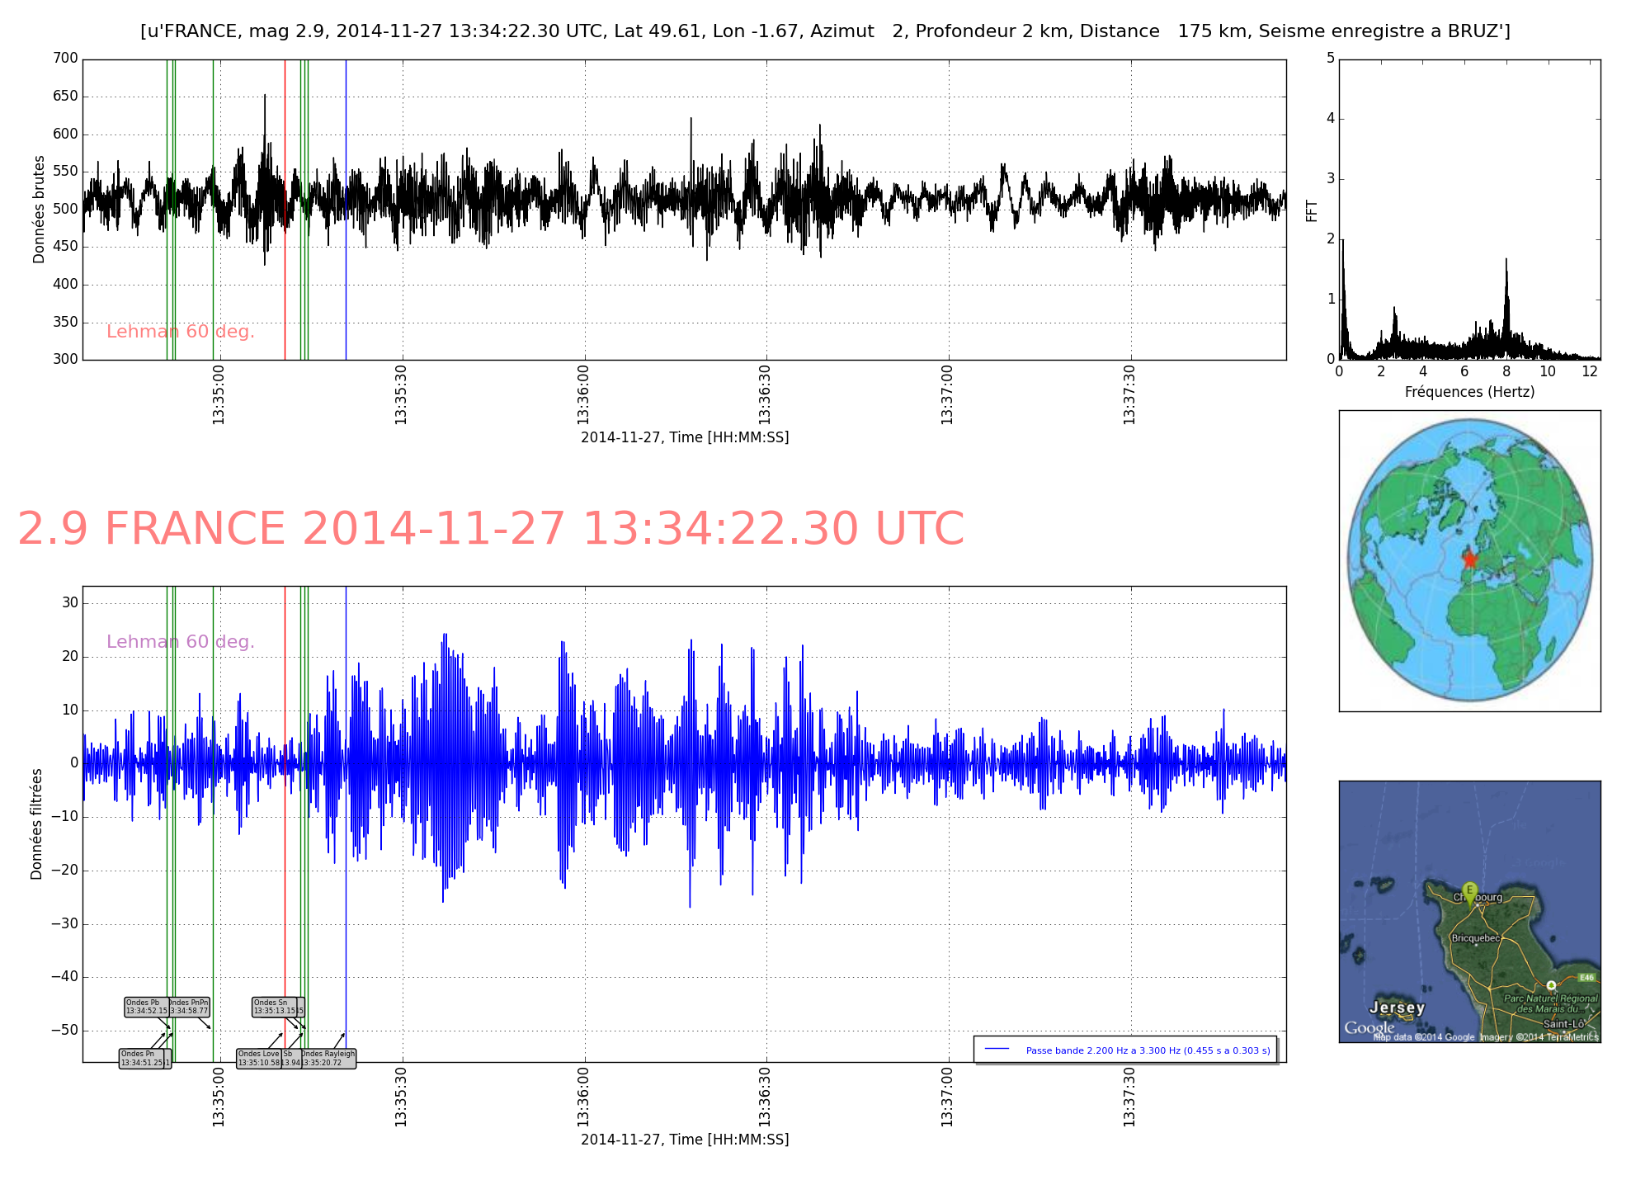1650x1180 pixels.
Task: Click the E46 road sign badge
Action: (1586, 978)
